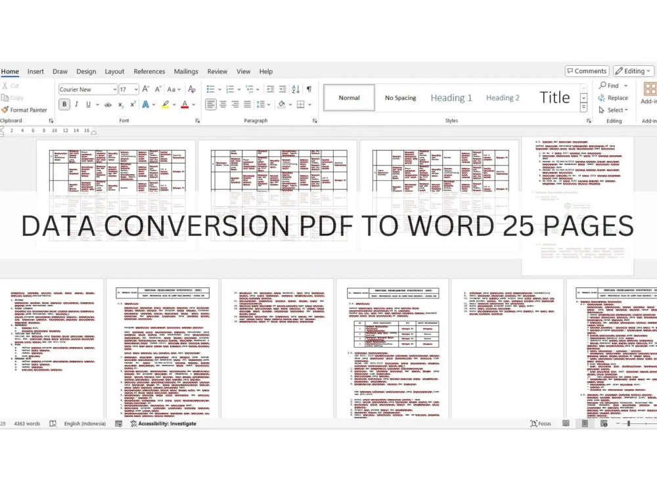Click Increase Indent icon

tap(283, 89)
